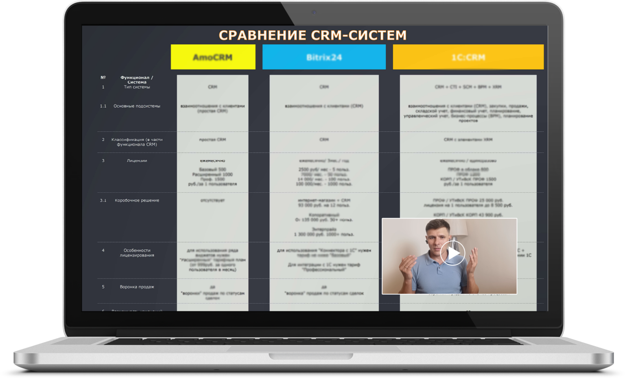Click the 'простая CRM' cell in the AmoCRM column

coord(212,139)
